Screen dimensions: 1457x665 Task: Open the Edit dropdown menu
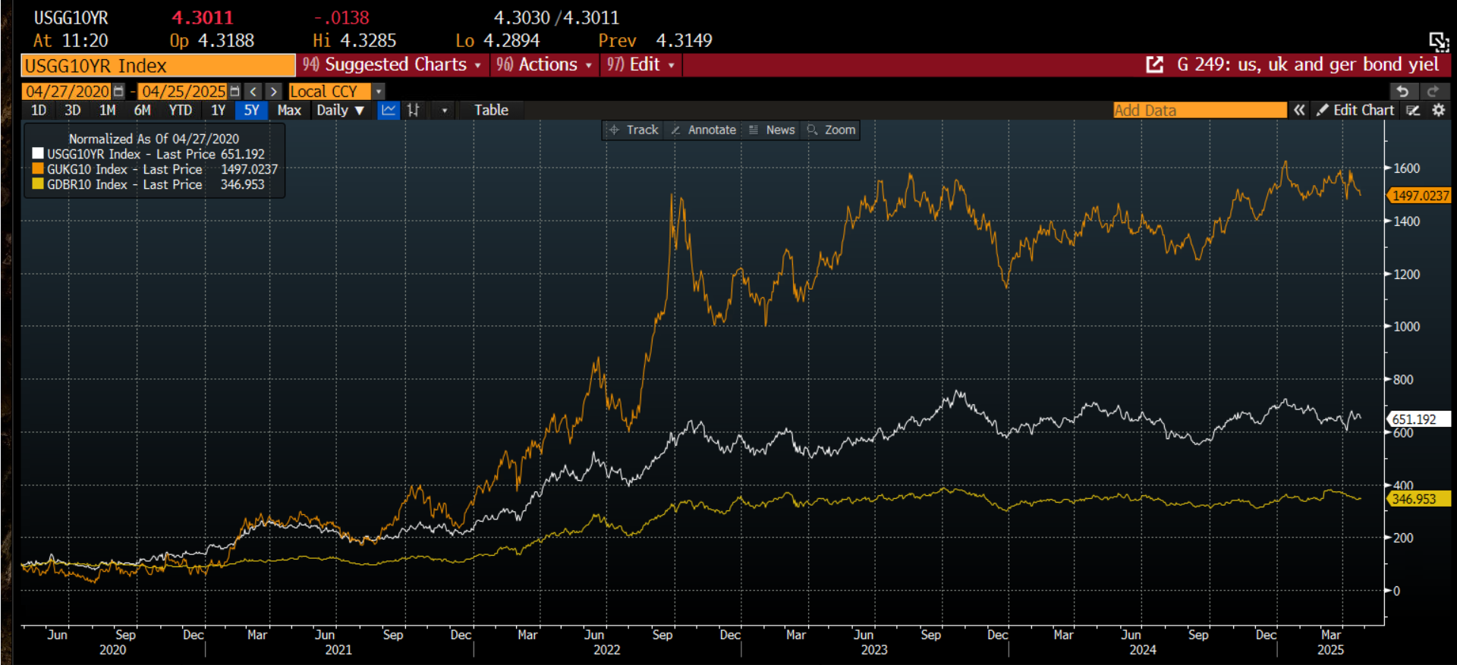(x=640, y=65)
